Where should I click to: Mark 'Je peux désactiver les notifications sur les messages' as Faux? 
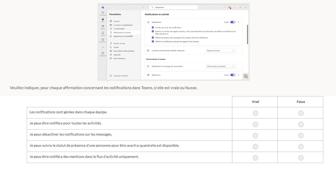[301, 136]
